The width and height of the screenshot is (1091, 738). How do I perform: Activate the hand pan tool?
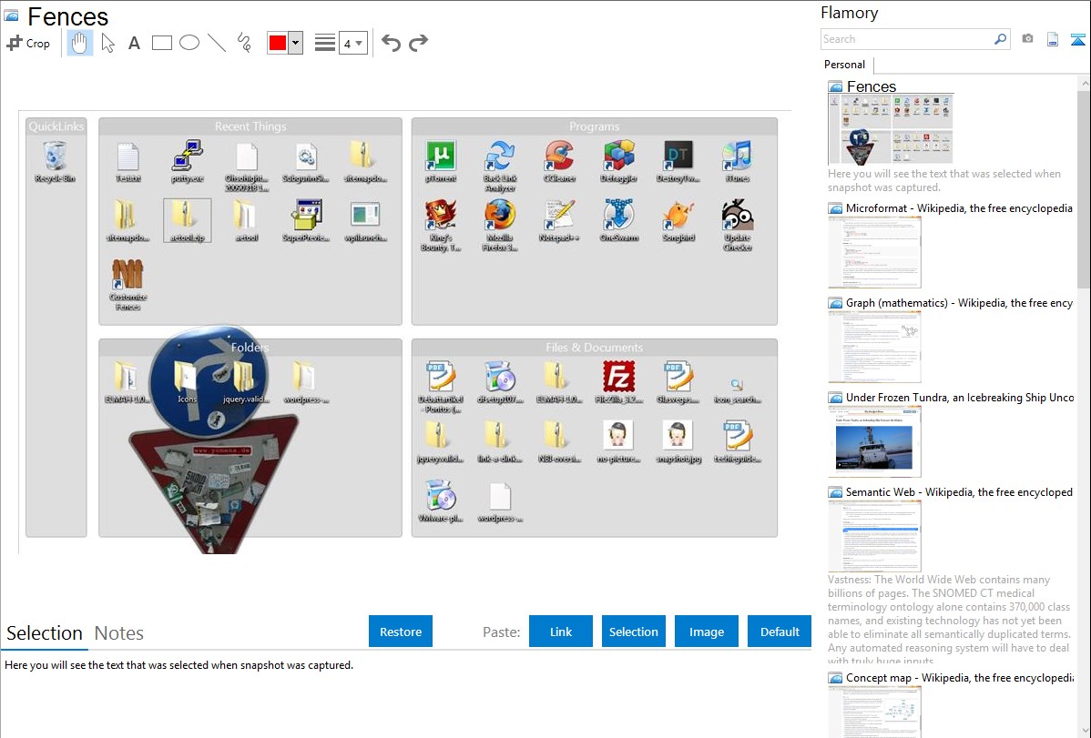coord(79,43)
